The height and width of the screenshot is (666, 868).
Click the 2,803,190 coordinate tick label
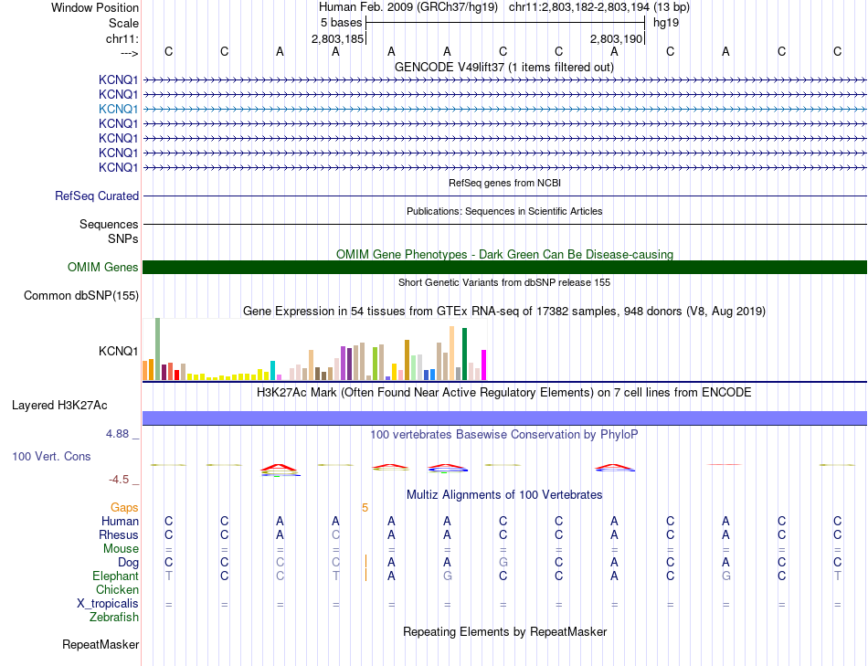pyautogui.click(x=616, y=38)
